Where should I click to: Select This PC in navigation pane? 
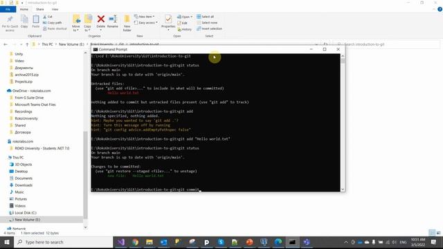[18, 158]
